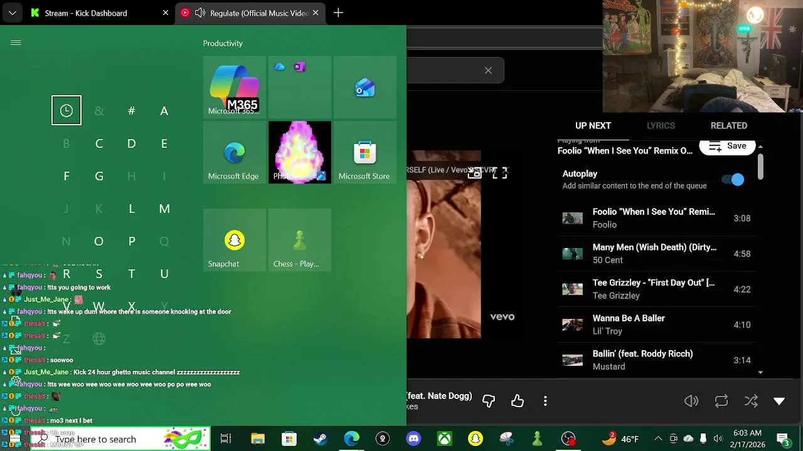The height and width of the screenshot is (451, 803).
Task: Click the player volume speaker icon
Action: [691, 401]
